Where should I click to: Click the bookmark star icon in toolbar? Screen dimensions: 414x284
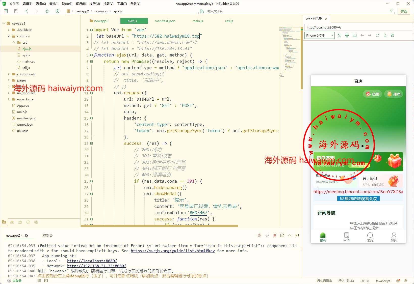[x=47, y=11]
